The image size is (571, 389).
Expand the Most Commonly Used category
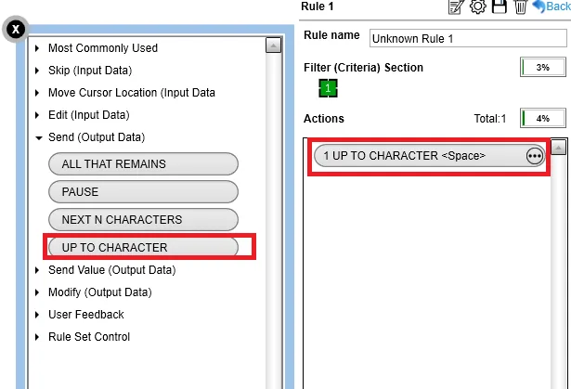pyautogui.click(x=97, y=48)
